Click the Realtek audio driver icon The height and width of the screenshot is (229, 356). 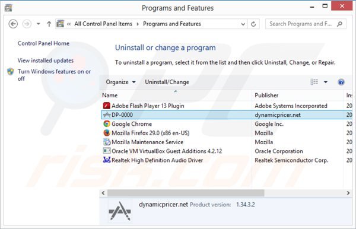tap(106, 160)
